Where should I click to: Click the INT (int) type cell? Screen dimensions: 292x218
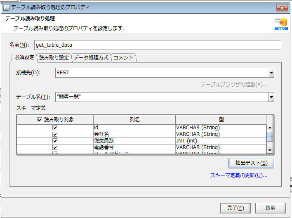coord(221,141)
